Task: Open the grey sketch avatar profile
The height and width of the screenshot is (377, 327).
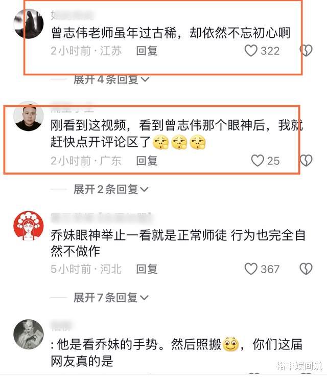Action: coord(29,334)
